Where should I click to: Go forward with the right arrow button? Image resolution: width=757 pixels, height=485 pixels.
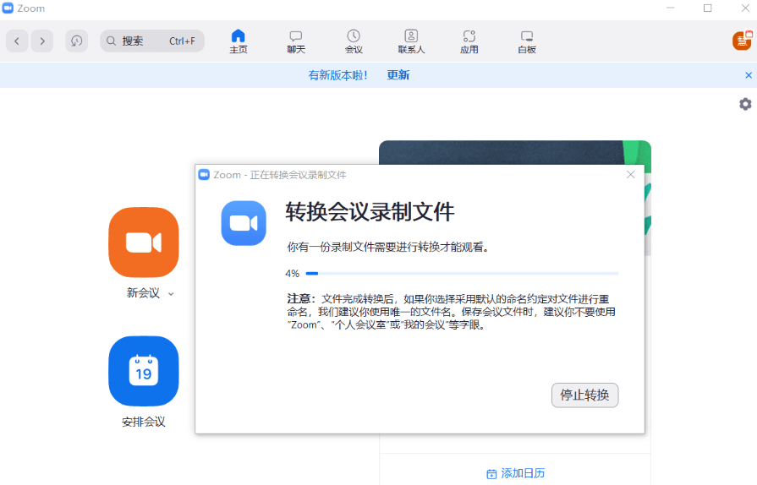point(42,41)
